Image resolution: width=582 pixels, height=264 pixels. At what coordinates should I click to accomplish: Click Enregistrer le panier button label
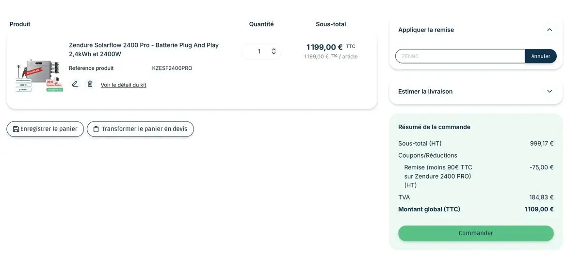48,129
